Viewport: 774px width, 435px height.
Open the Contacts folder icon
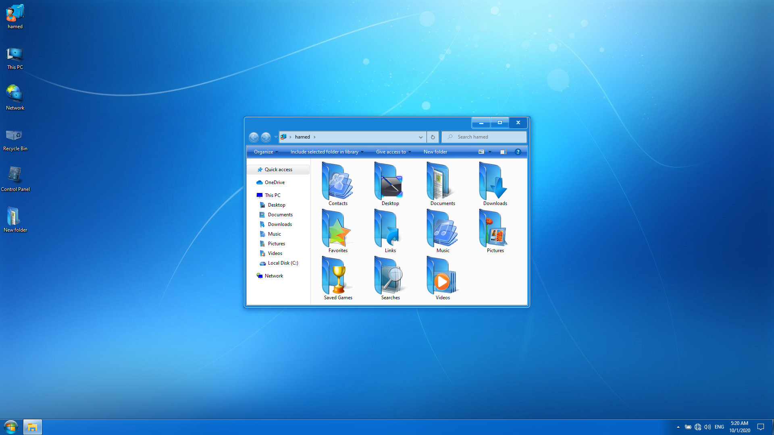click(338, 183)
